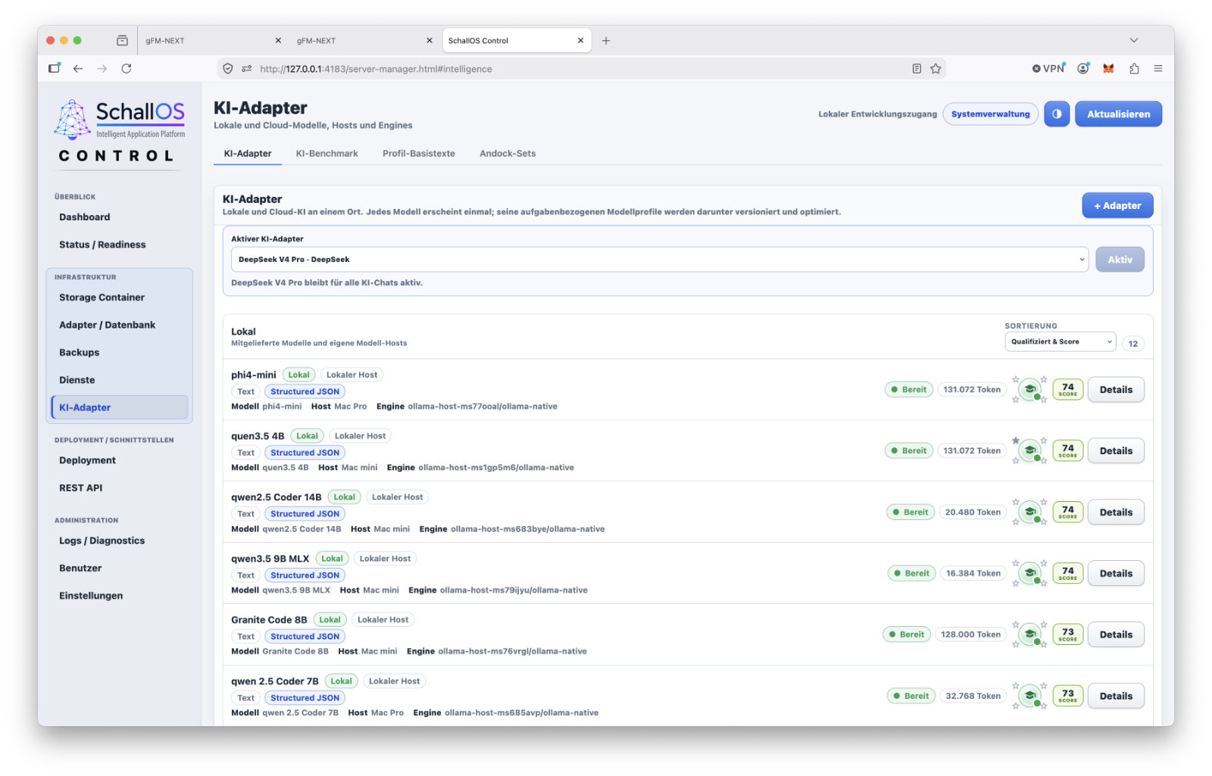The height and width of the screenshot is (776, 1212).
Task: Select the KI-Adapter tab
Action: pyautogui.click(x=248, y=153)
